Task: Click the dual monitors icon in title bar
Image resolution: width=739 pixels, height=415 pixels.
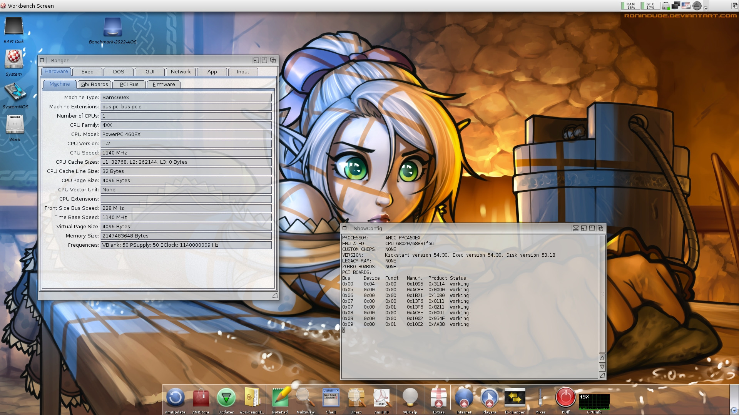Action: coord(675,6)
